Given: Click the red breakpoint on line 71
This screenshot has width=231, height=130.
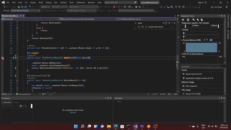Looking at the screenshot, I should [x=3, y=58].
